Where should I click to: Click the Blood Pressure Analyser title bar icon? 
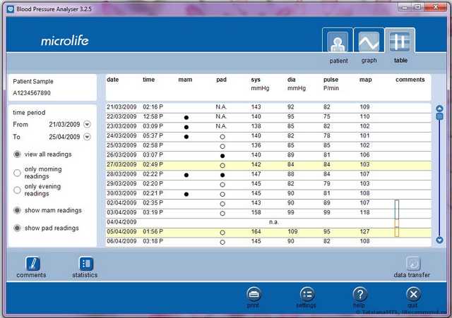pyautogui.click(x=11, y=9)
